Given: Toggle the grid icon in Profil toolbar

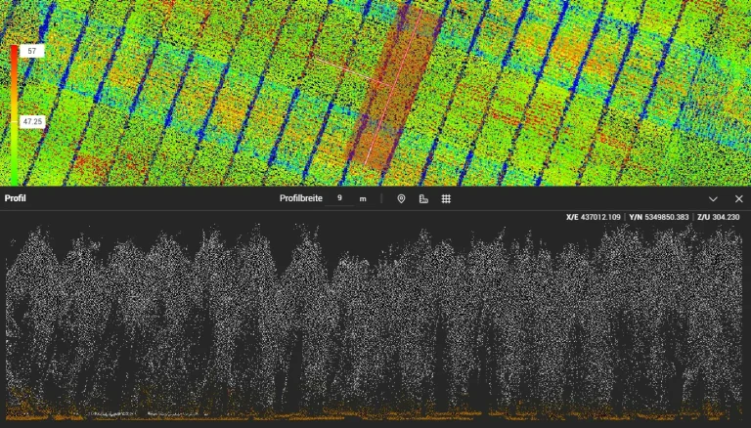Looking at the screenshot, I should [446, 198].
